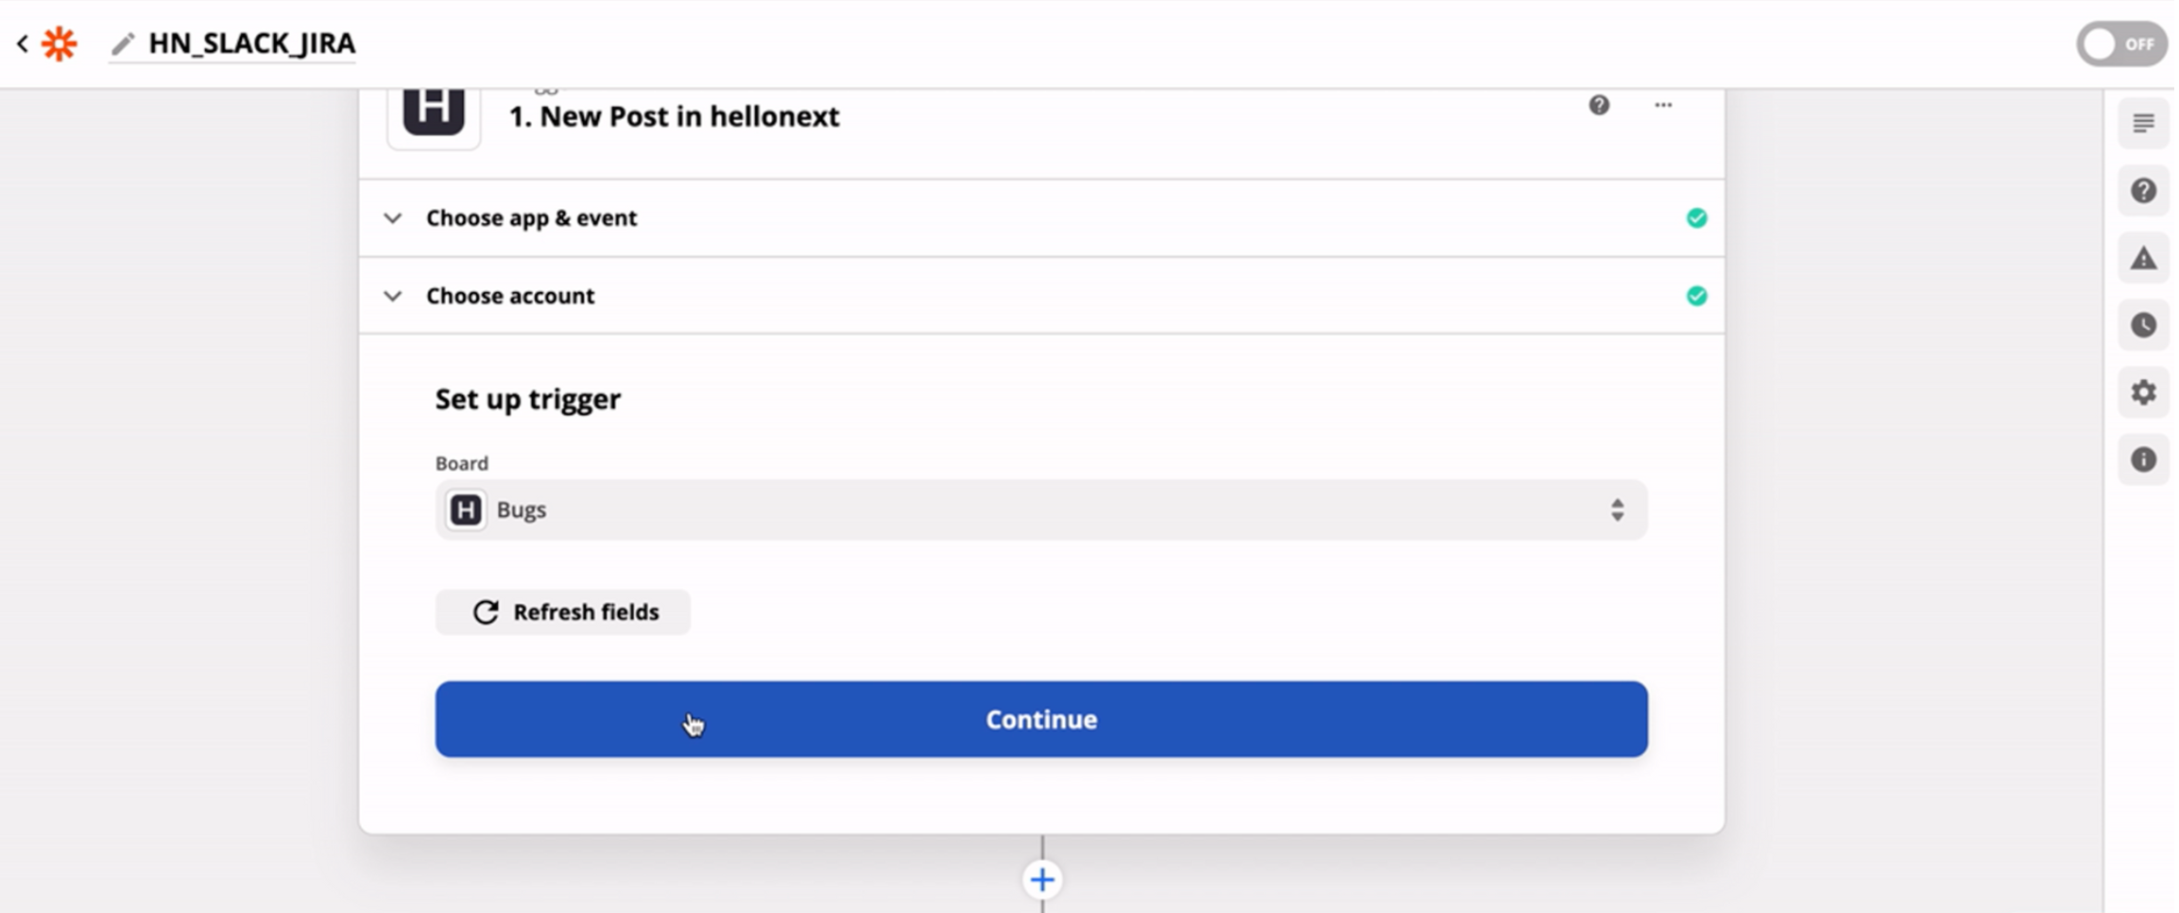Viewport: 2179px width, 913px height.
Task: Click the blue Continue button
Action: tap(1040, 719)
